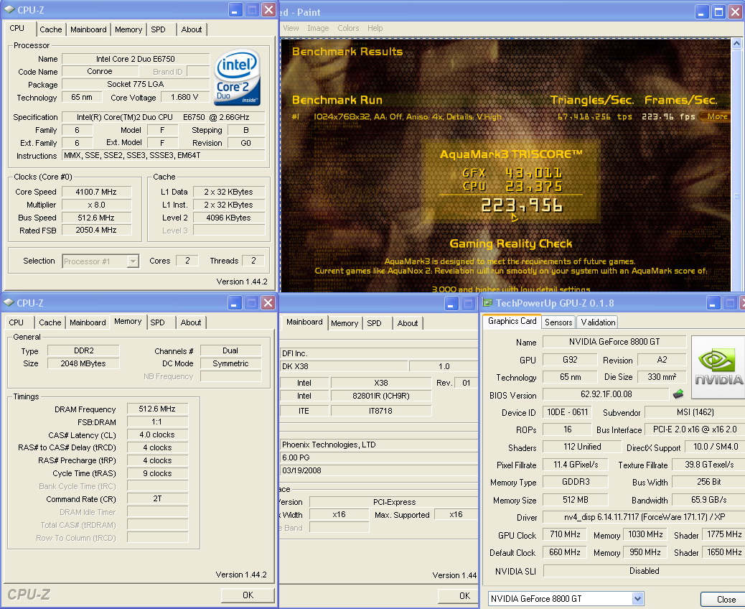Minimize the GPU-Z window
Viewport: 745px width, 609px height.
click(713, 303)
